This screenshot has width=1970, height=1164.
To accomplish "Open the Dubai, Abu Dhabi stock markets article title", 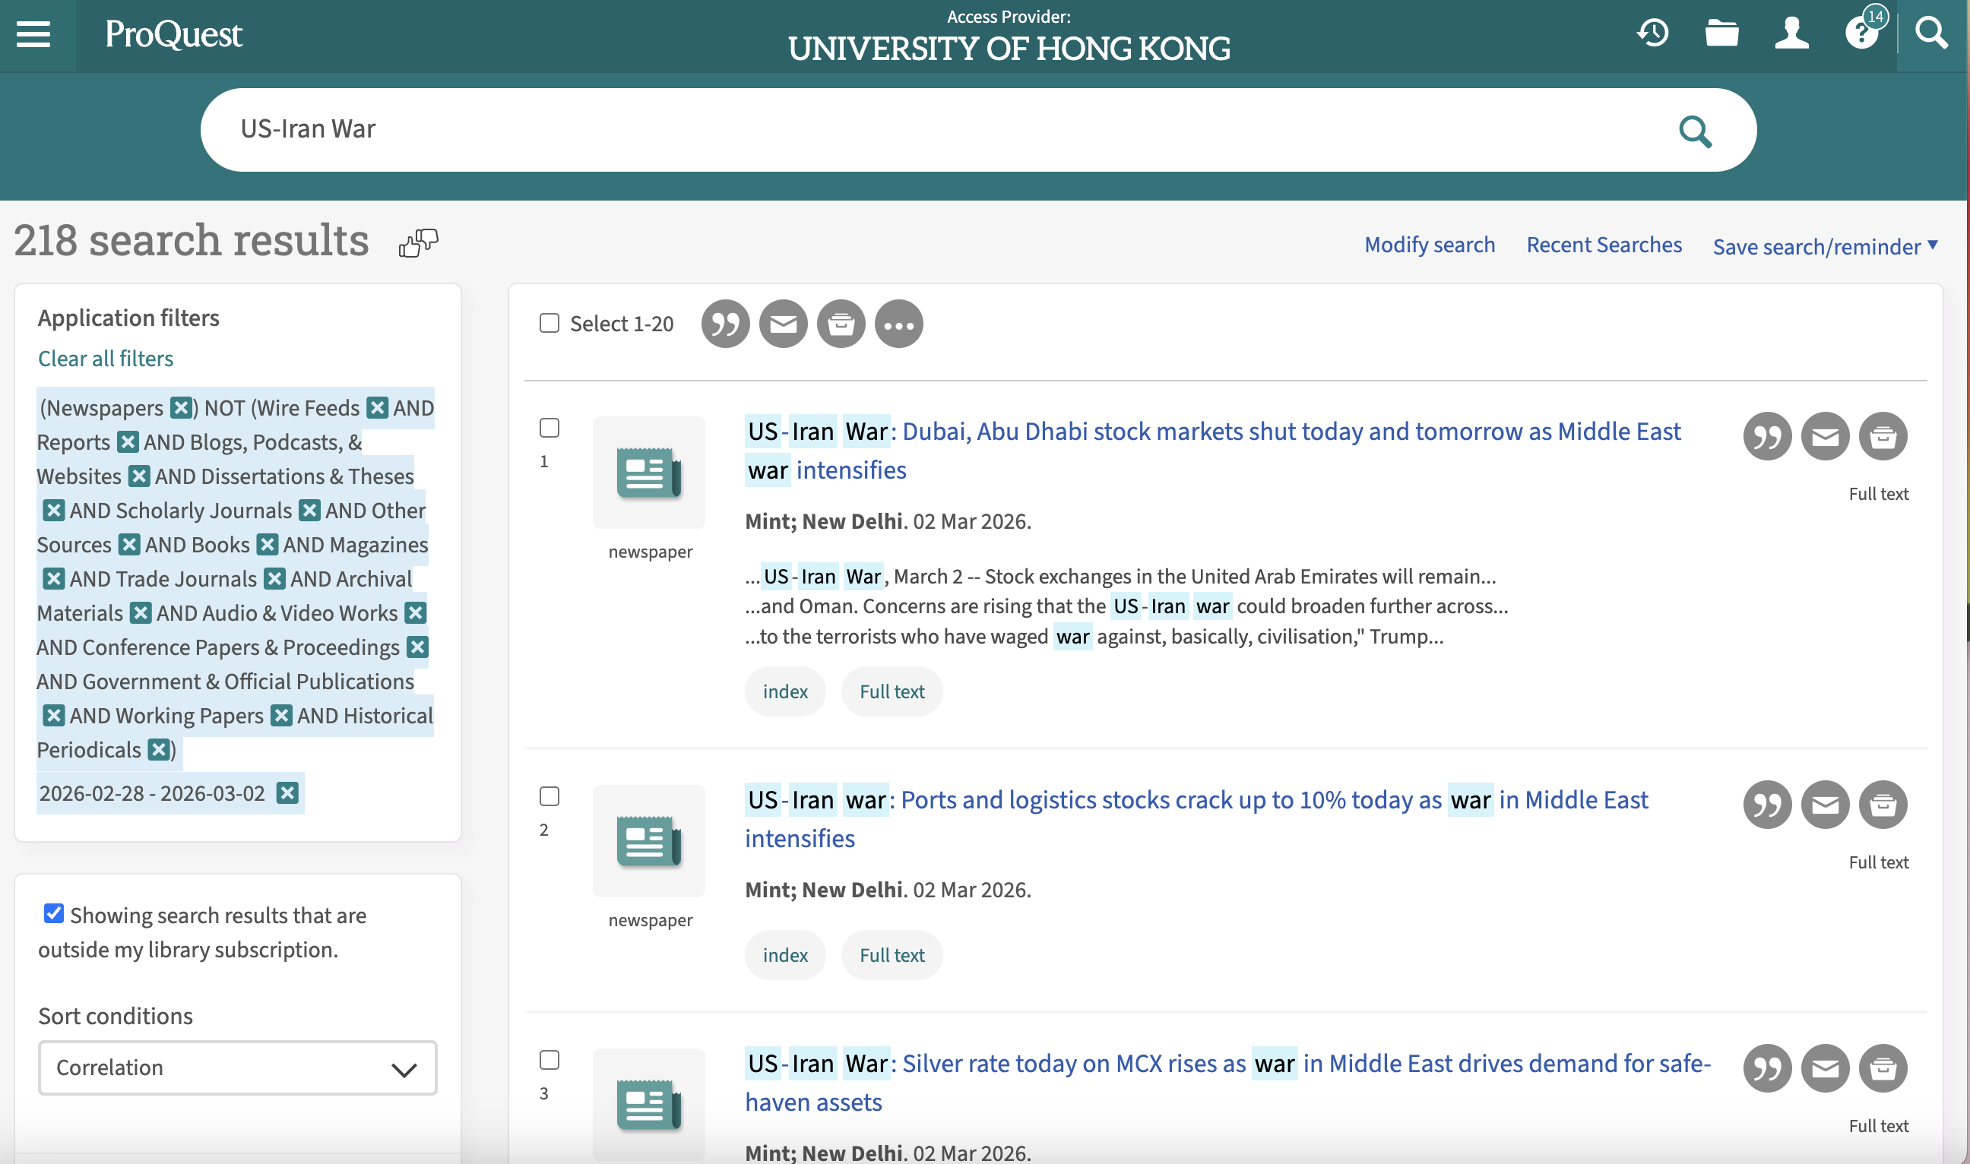I will click(x=1213, y=451).
